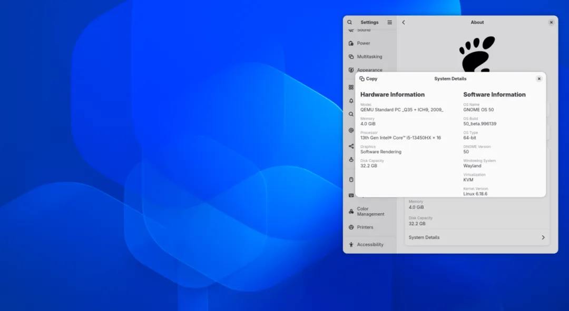Open the Multitasking settings panel
The width and height of the screenshot is (569, 311).
(x=370, y=56)
